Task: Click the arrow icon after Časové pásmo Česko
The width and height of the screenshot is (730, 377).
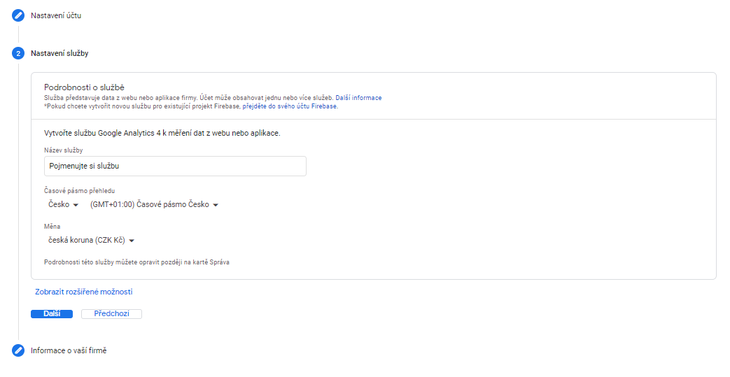Action: click(216, 205)
